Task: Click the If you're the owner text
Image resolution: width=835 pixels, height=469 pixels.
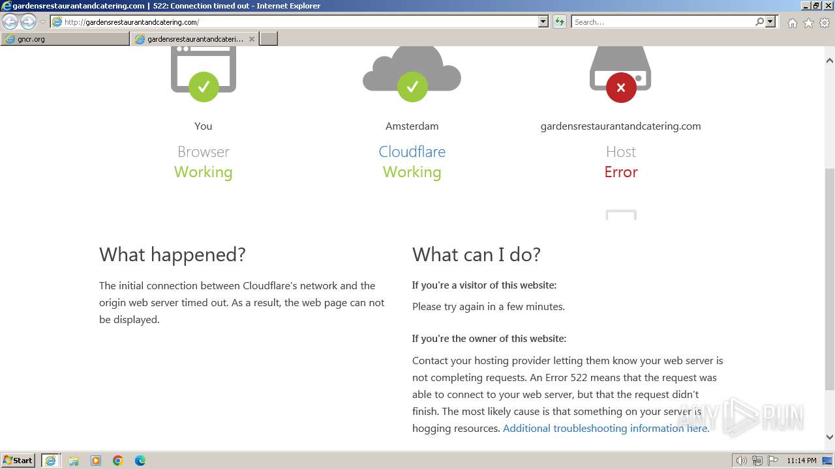Action: (x=489, y=339)
